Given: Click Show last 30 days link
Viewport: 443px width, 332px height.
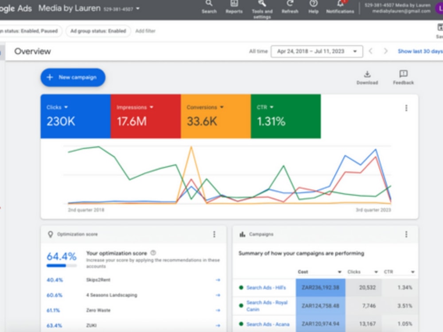Looking at the screenshot, I should [x=420, y=51].
